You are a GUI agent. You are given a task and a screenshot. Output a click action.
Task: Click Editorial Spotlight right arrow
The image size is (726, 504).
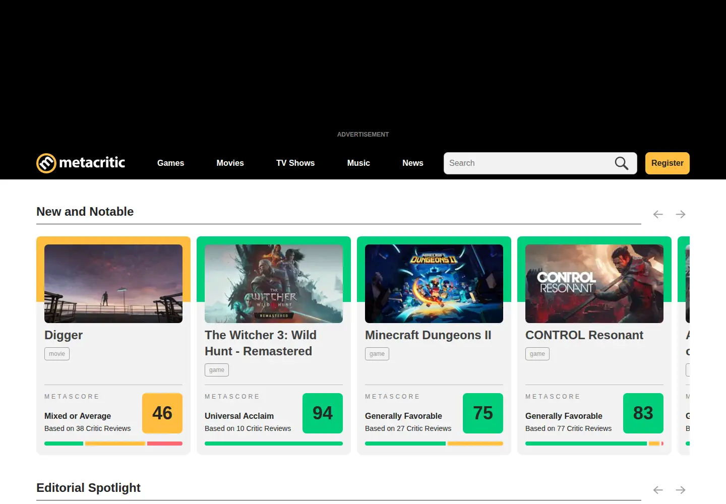[681, 490]
